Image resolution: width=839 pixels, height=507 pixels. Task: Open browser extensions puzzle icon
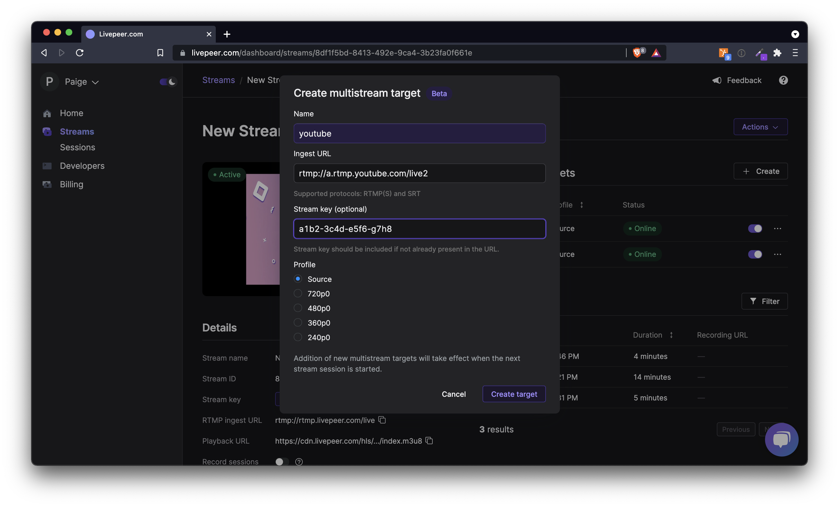pos(777,53)
